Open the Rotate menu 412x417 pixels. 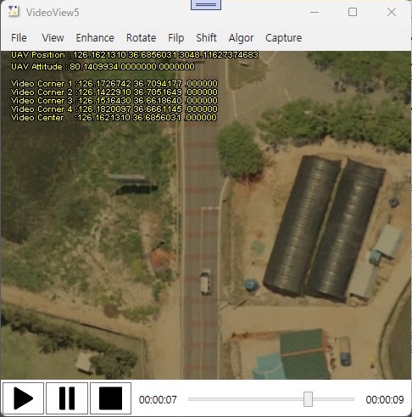click(141, 38)
